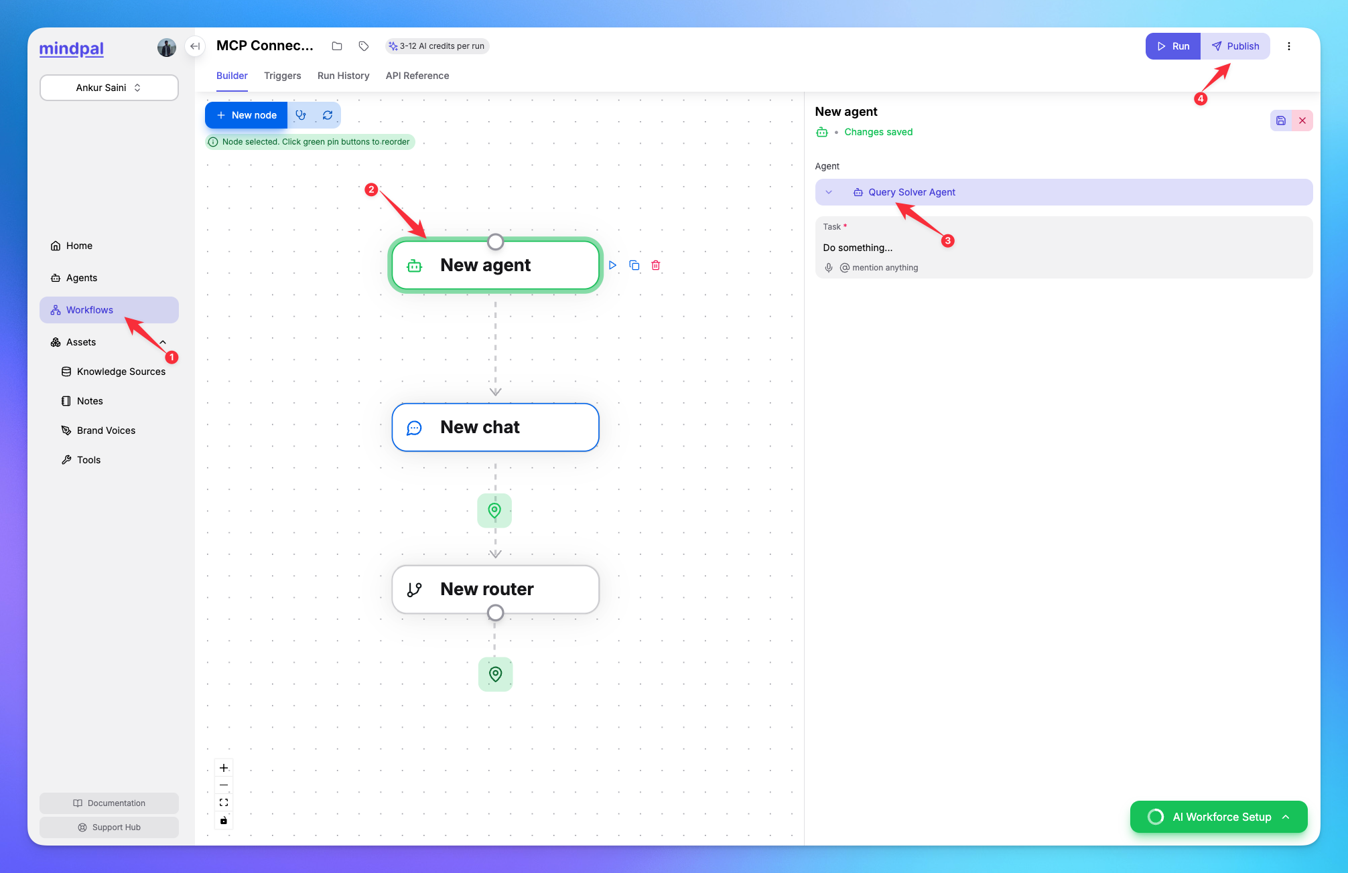
Task: Click the refresh layout icon beside New node
Action: coord(327,114)
